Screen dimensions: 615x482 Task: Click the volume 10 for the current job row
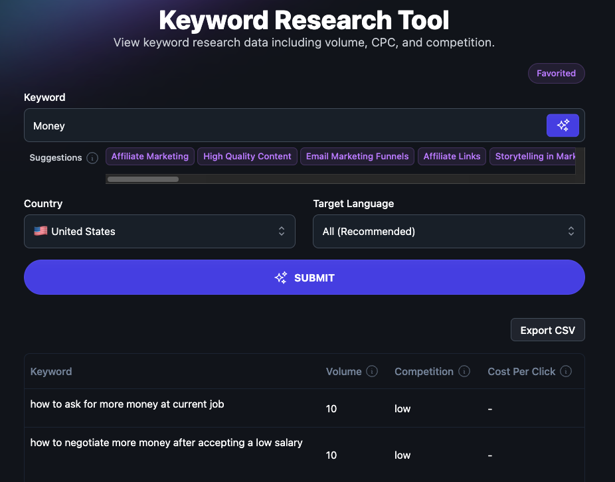click(331, 409)
